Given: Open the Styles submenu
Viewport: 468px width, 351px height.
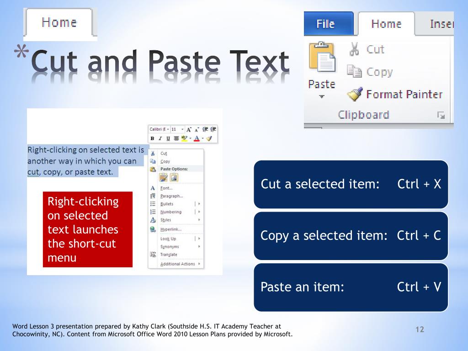Looking at the screenshot, I should pyautogui.click(x=176, y=220).
